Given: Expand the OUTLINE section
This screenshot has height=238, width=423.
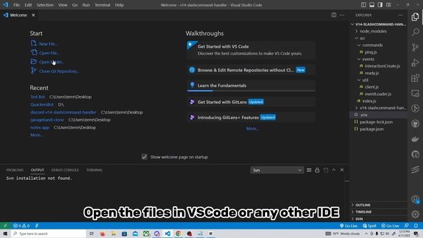Looking at the screenshot, I should [379, 205].
